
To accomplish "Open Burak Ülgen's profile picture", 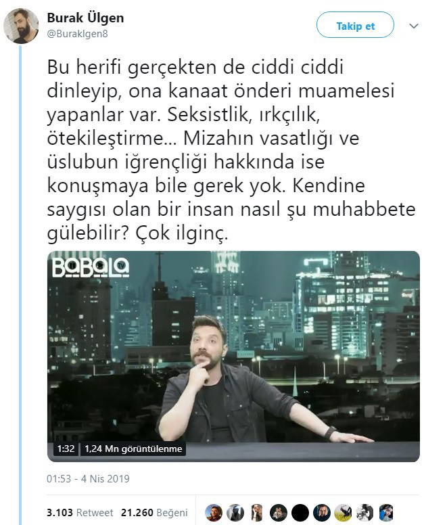I will point(21,26).
